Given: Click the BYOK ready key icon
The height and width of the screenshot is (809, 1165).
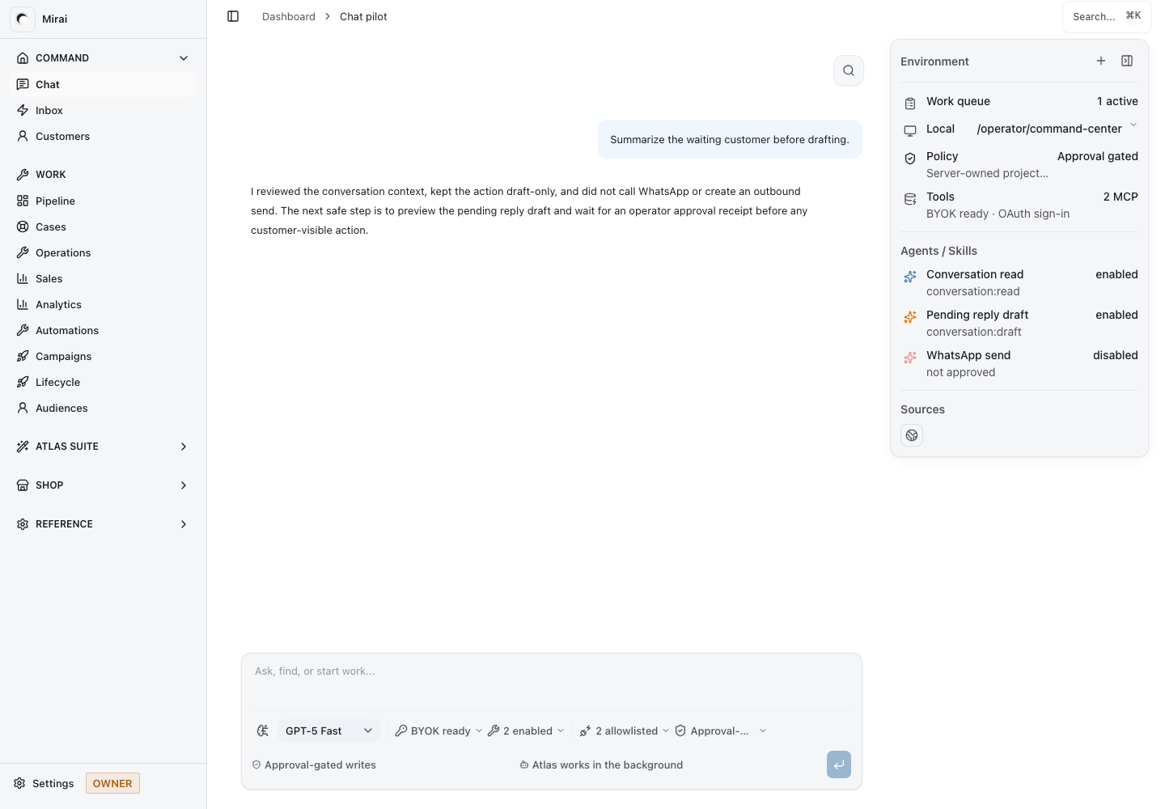Looking at the screenshot, I should [400, 731].
